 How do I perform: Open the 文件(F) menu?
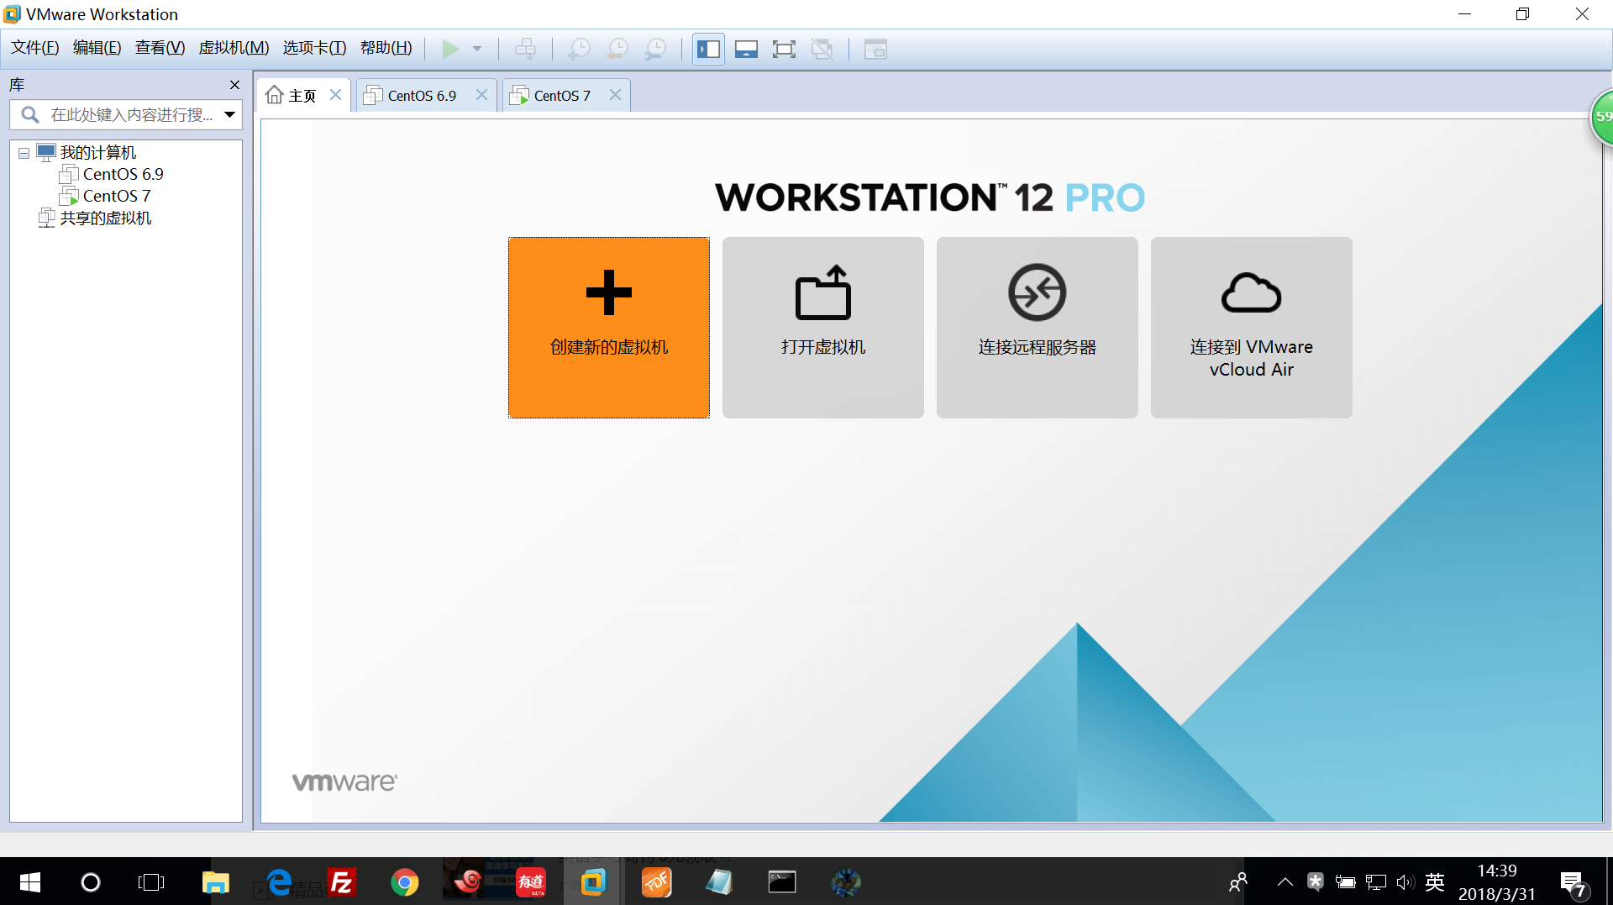[x=34, y=48]
